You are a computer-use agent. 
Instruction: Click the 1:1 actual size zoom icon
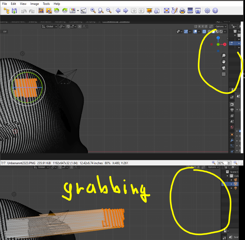point(101,11)
